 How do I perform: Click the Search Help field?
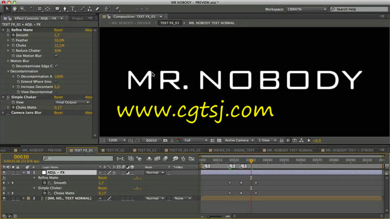(x=359, y=9)
